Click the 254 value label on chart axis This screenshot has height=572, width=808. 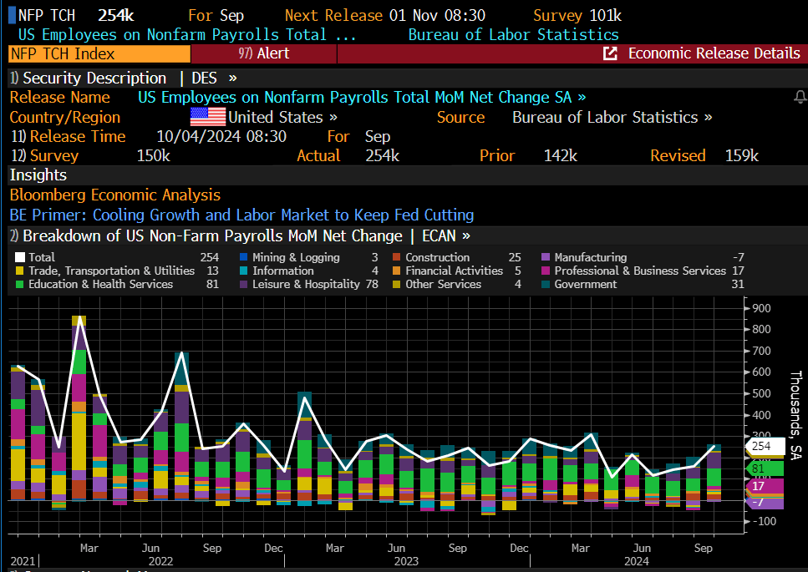click(x=761, y=446)
